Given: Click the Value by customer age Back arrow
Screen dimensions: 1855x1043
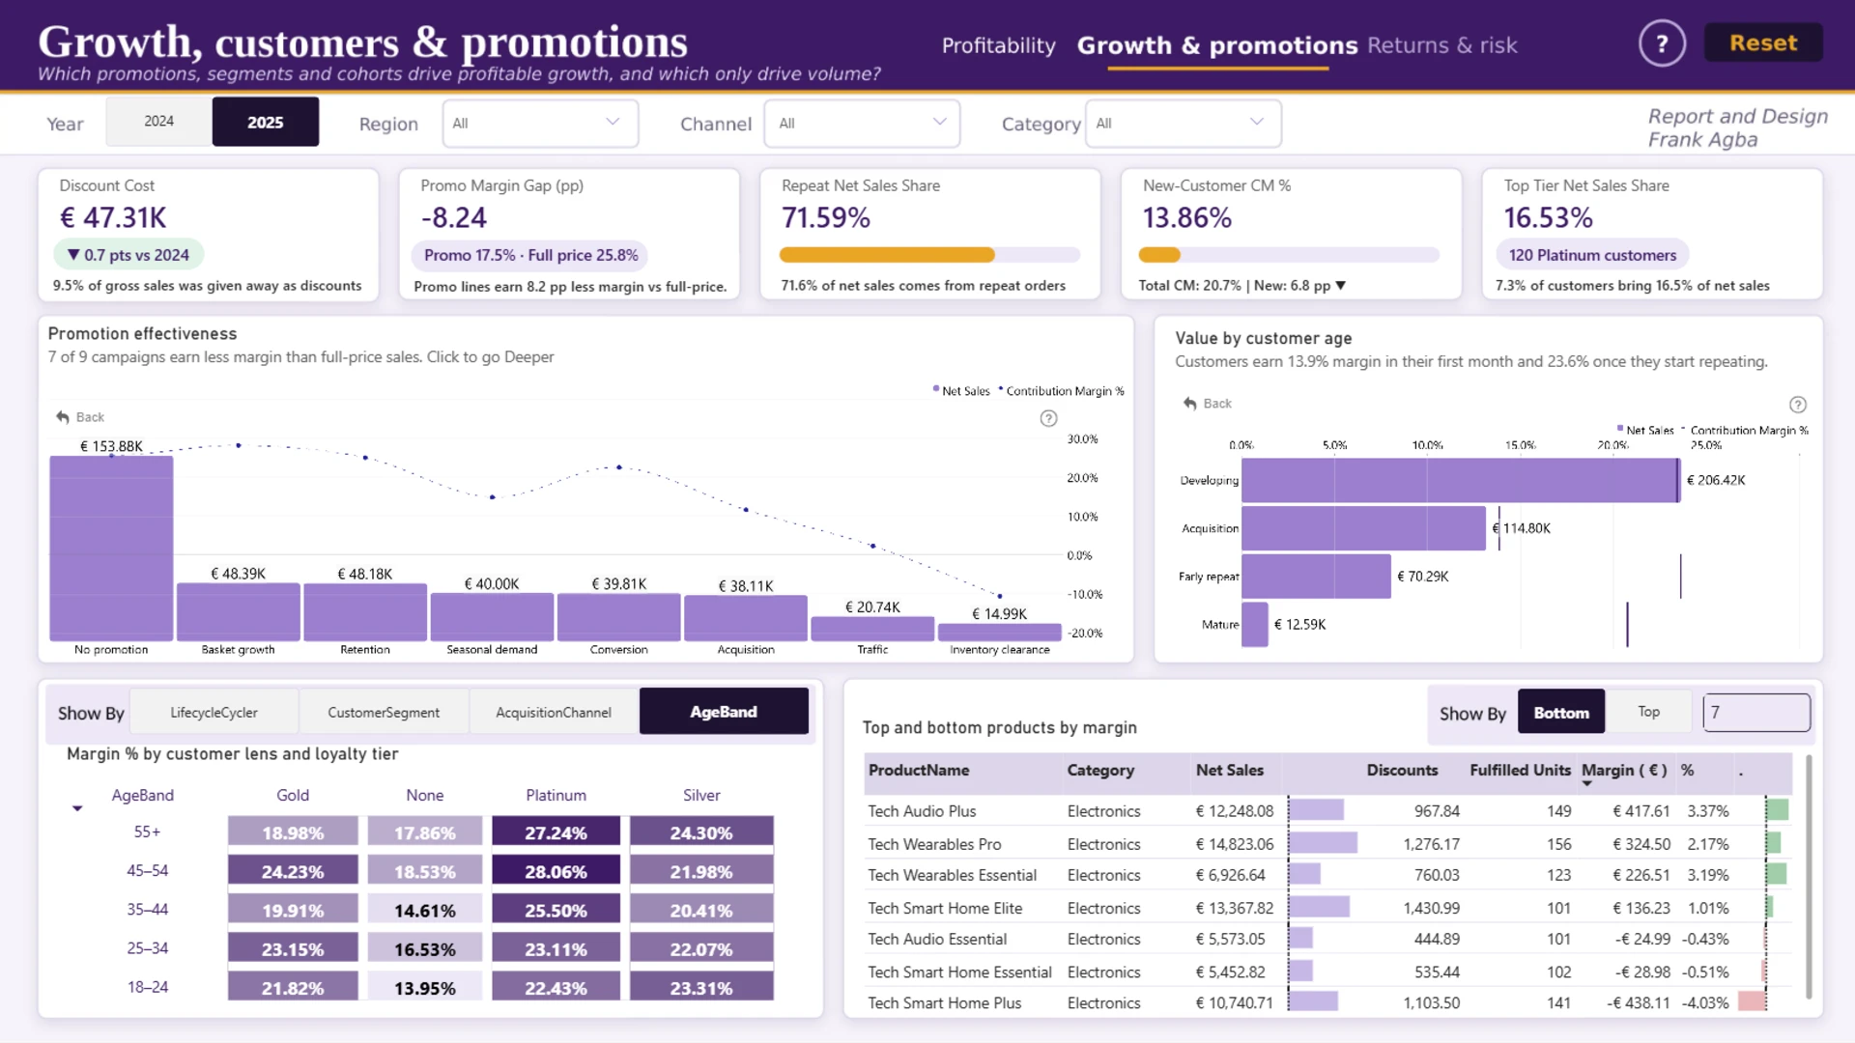Looking at the screenshot, I should (x=1190, y=404).
